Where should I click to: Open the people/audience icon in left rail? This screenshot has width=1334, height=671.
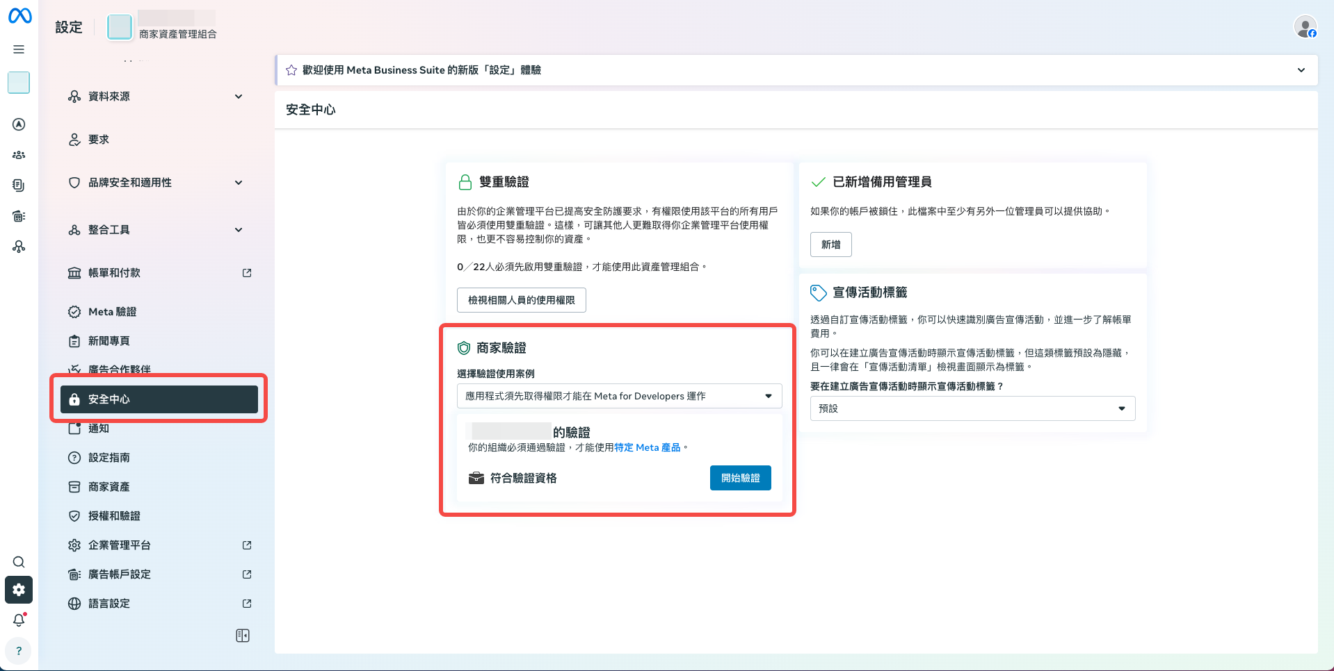click(19, 155)
